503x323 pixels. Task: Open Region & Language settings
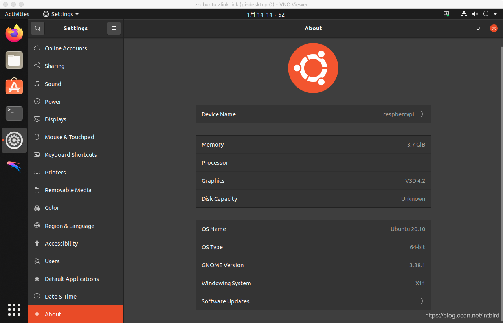(x=76, y=226)
